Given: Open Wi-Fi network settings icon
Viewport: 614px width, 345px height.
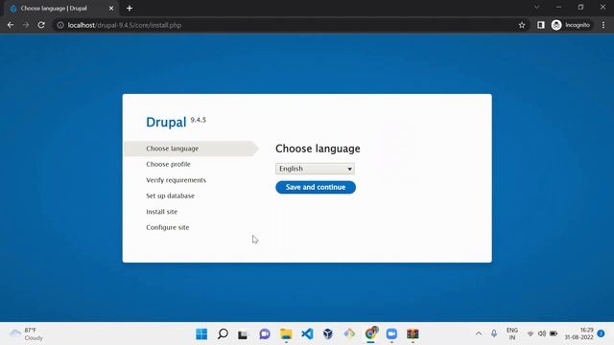Looking at the screenshot, I should pos(531,333).
